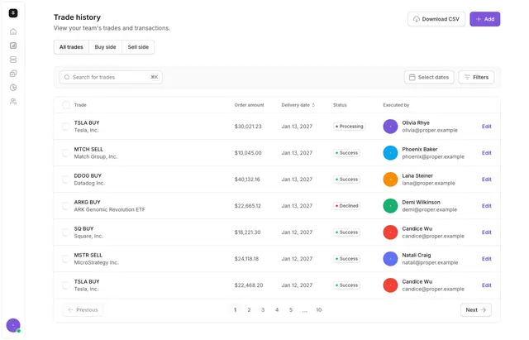529x340 pixels.
Task: Switch to the Sell side tab
Action: tap(138, 47)
